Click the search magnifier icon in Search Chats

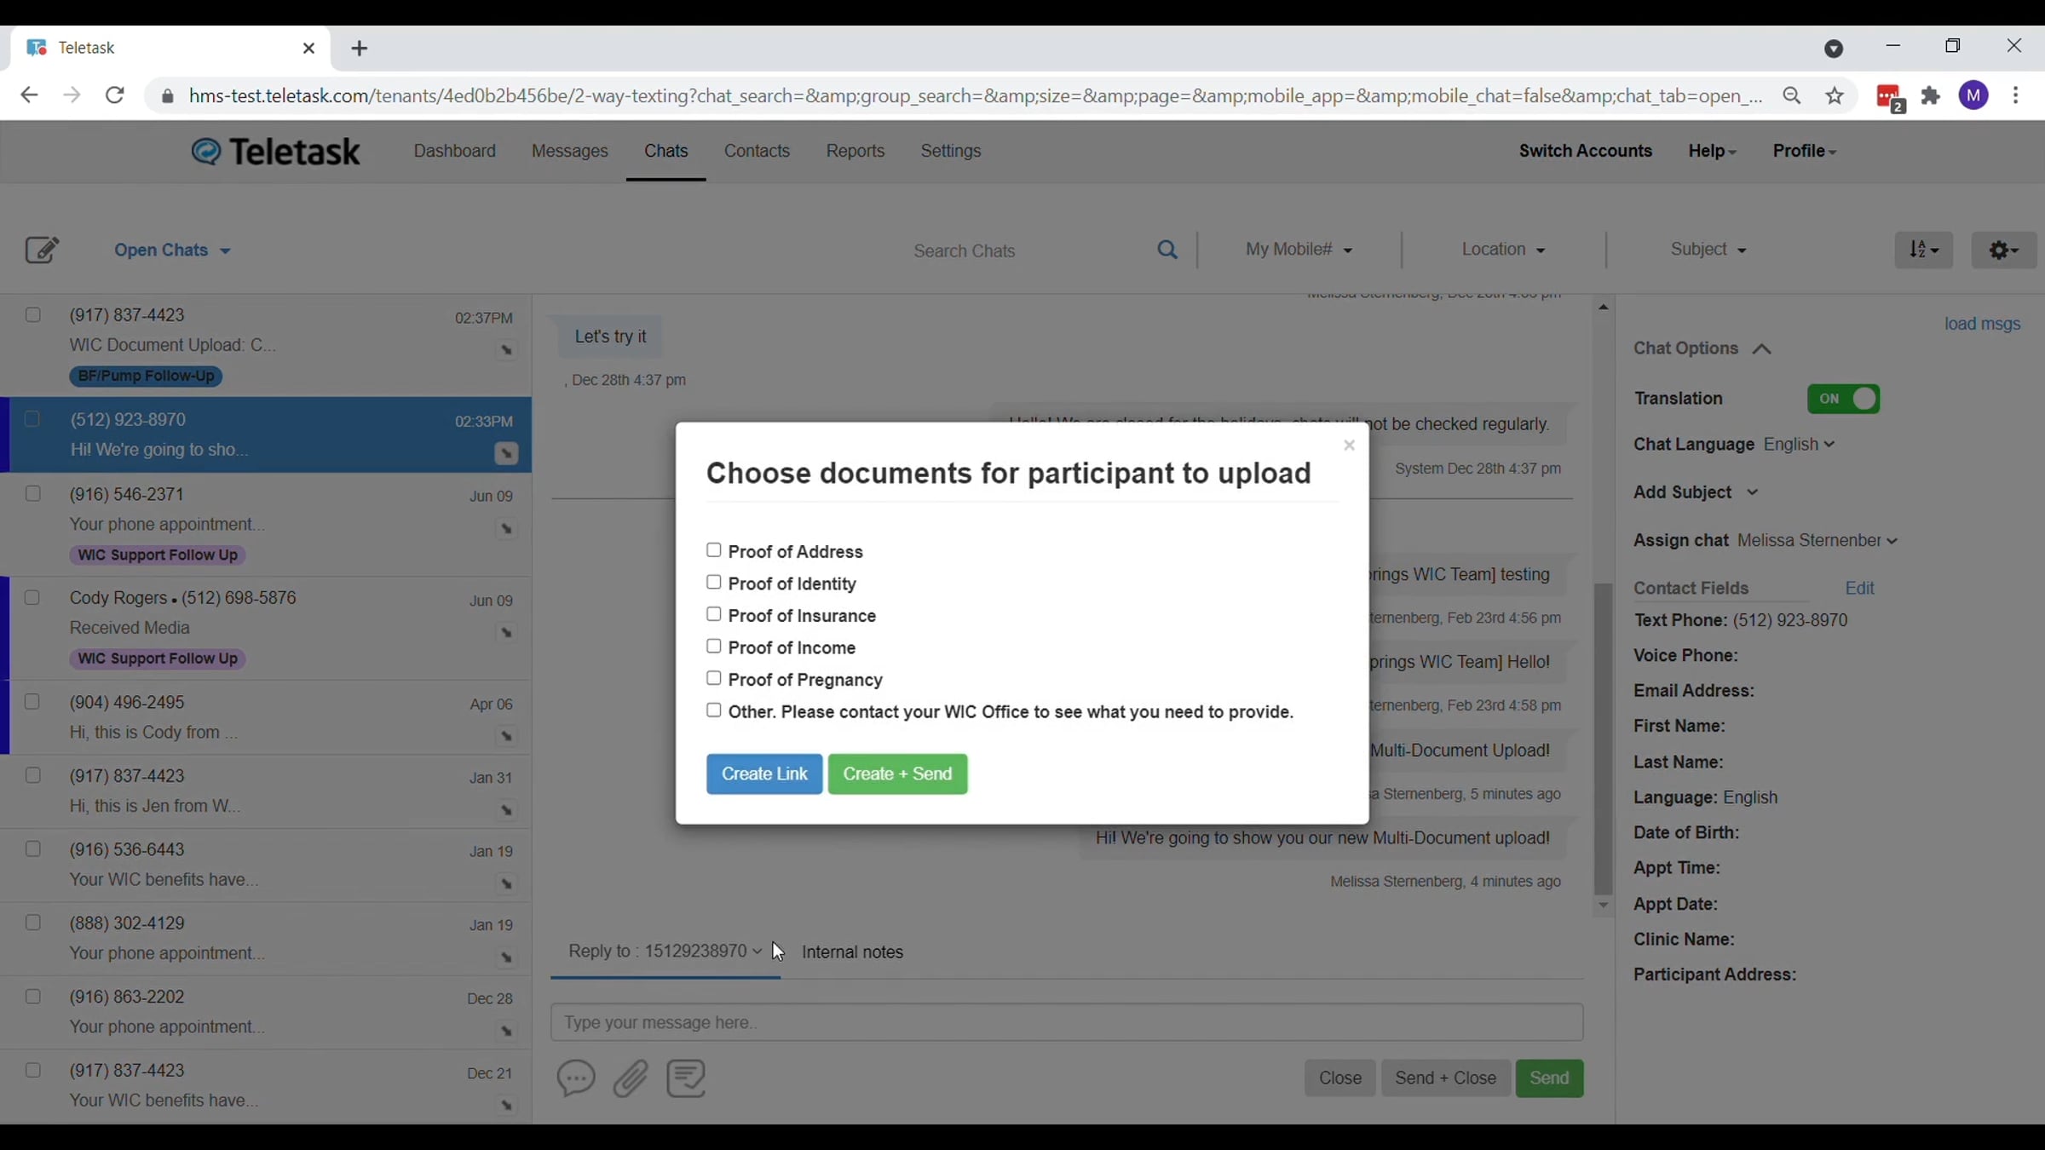[x=1167, y=250]
